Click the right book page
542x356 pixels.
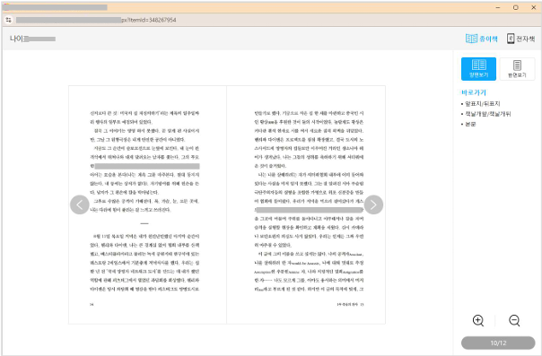point(306,204)
